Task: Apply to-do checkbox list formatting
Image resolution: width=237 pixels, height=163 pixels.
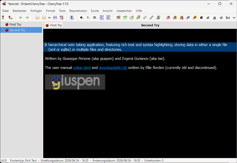Action: [x=95, y=17]
